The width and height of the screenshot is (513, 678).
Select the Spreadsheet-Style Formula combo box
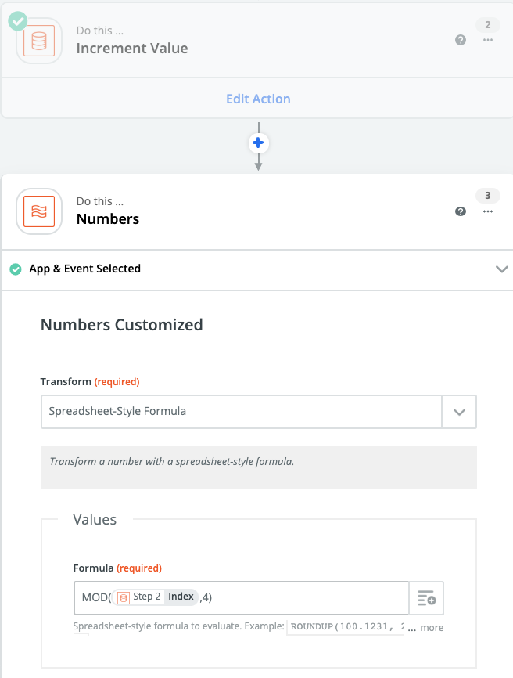coord(241,411)
